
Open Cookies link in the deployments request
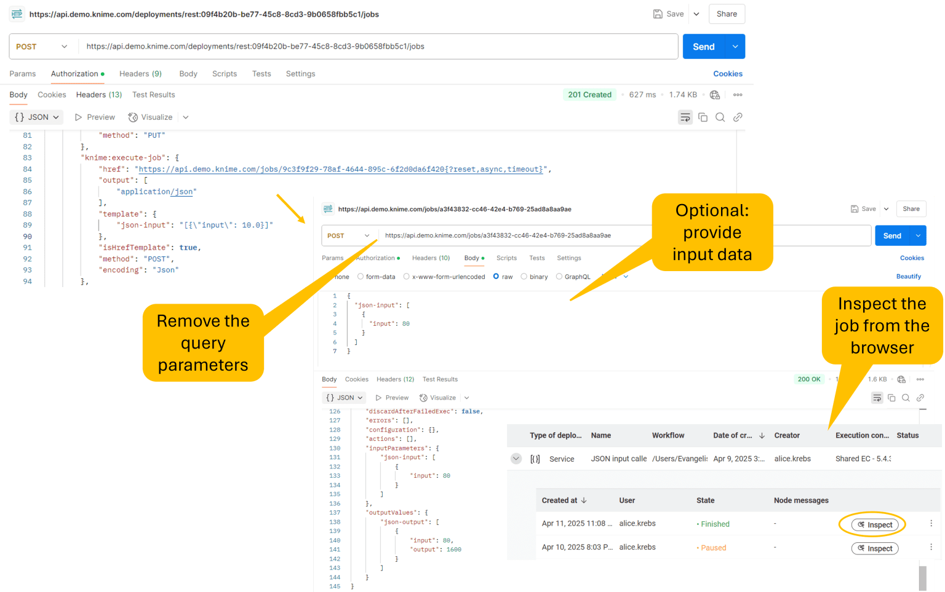728,74
